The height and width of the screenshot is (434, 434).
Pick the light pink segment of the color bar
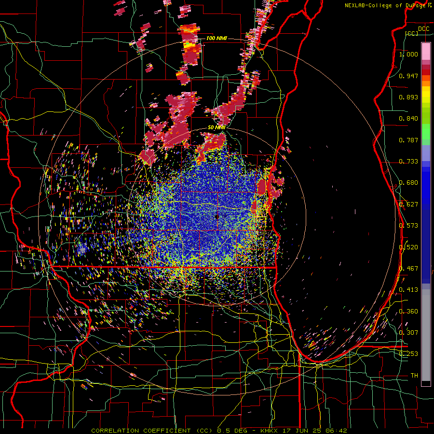point(426,51)
